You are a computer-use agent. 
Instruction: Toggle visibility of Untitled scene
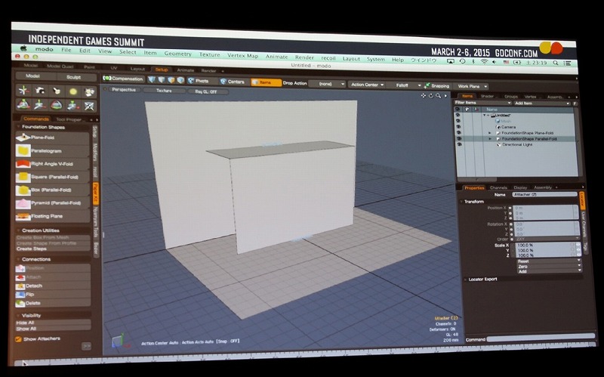click(x=458, y=115)
